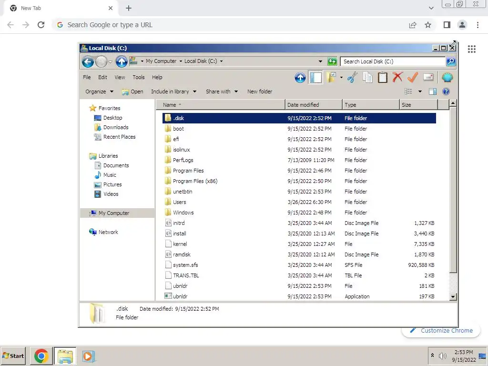This screenshot has width=488, height=366.
Task: Click the Change your view icon
Action: pyautogui.click(x=408, y=91)
